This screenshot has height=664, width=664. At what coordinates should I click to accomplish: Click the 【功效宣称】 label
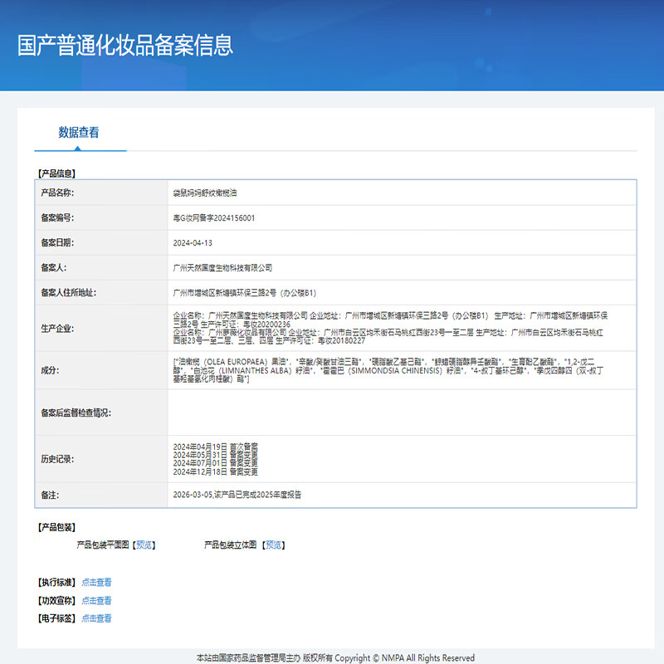[56, 600]
